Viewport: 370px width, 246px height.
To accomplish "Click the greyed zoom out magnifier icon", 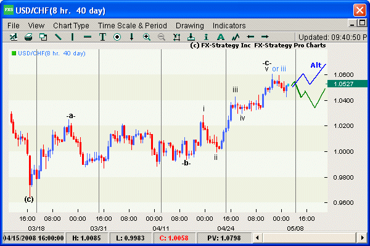I will (x=162, y=37).
